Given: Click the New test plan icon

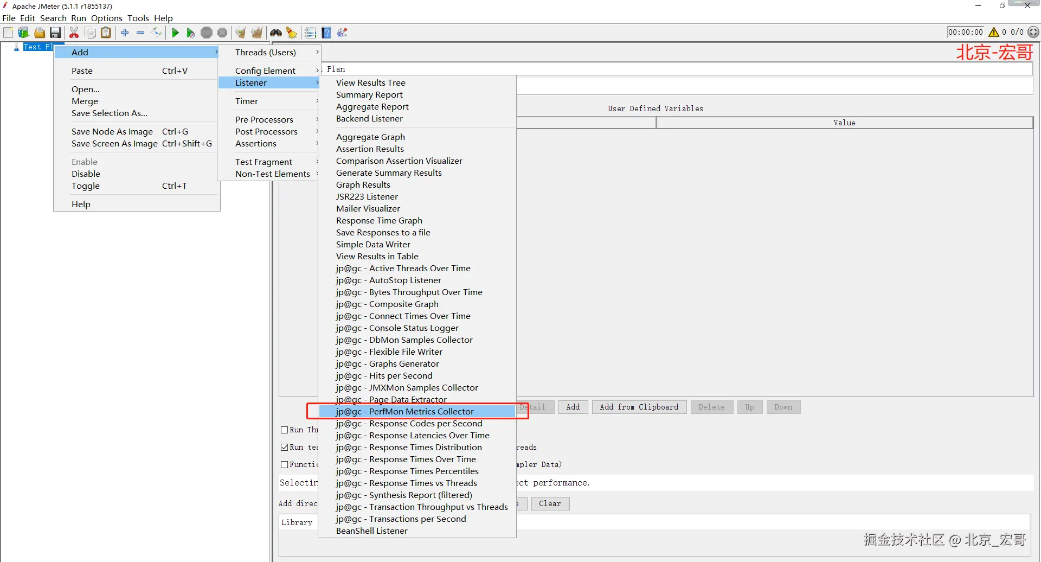Looking at the screenshot, I should (x=8, y=33).
